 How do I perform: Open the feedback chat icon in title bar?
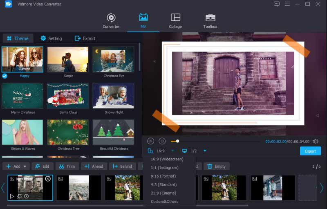tap(277, 4)
